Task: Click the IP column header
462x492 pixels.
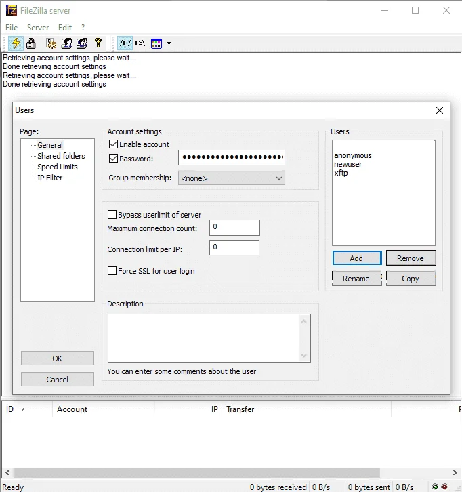Action: 188,409
